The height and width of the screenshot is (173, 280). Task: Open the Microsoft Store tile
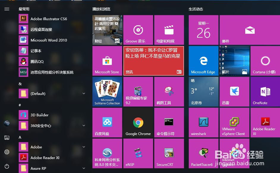tap(107, 61)
